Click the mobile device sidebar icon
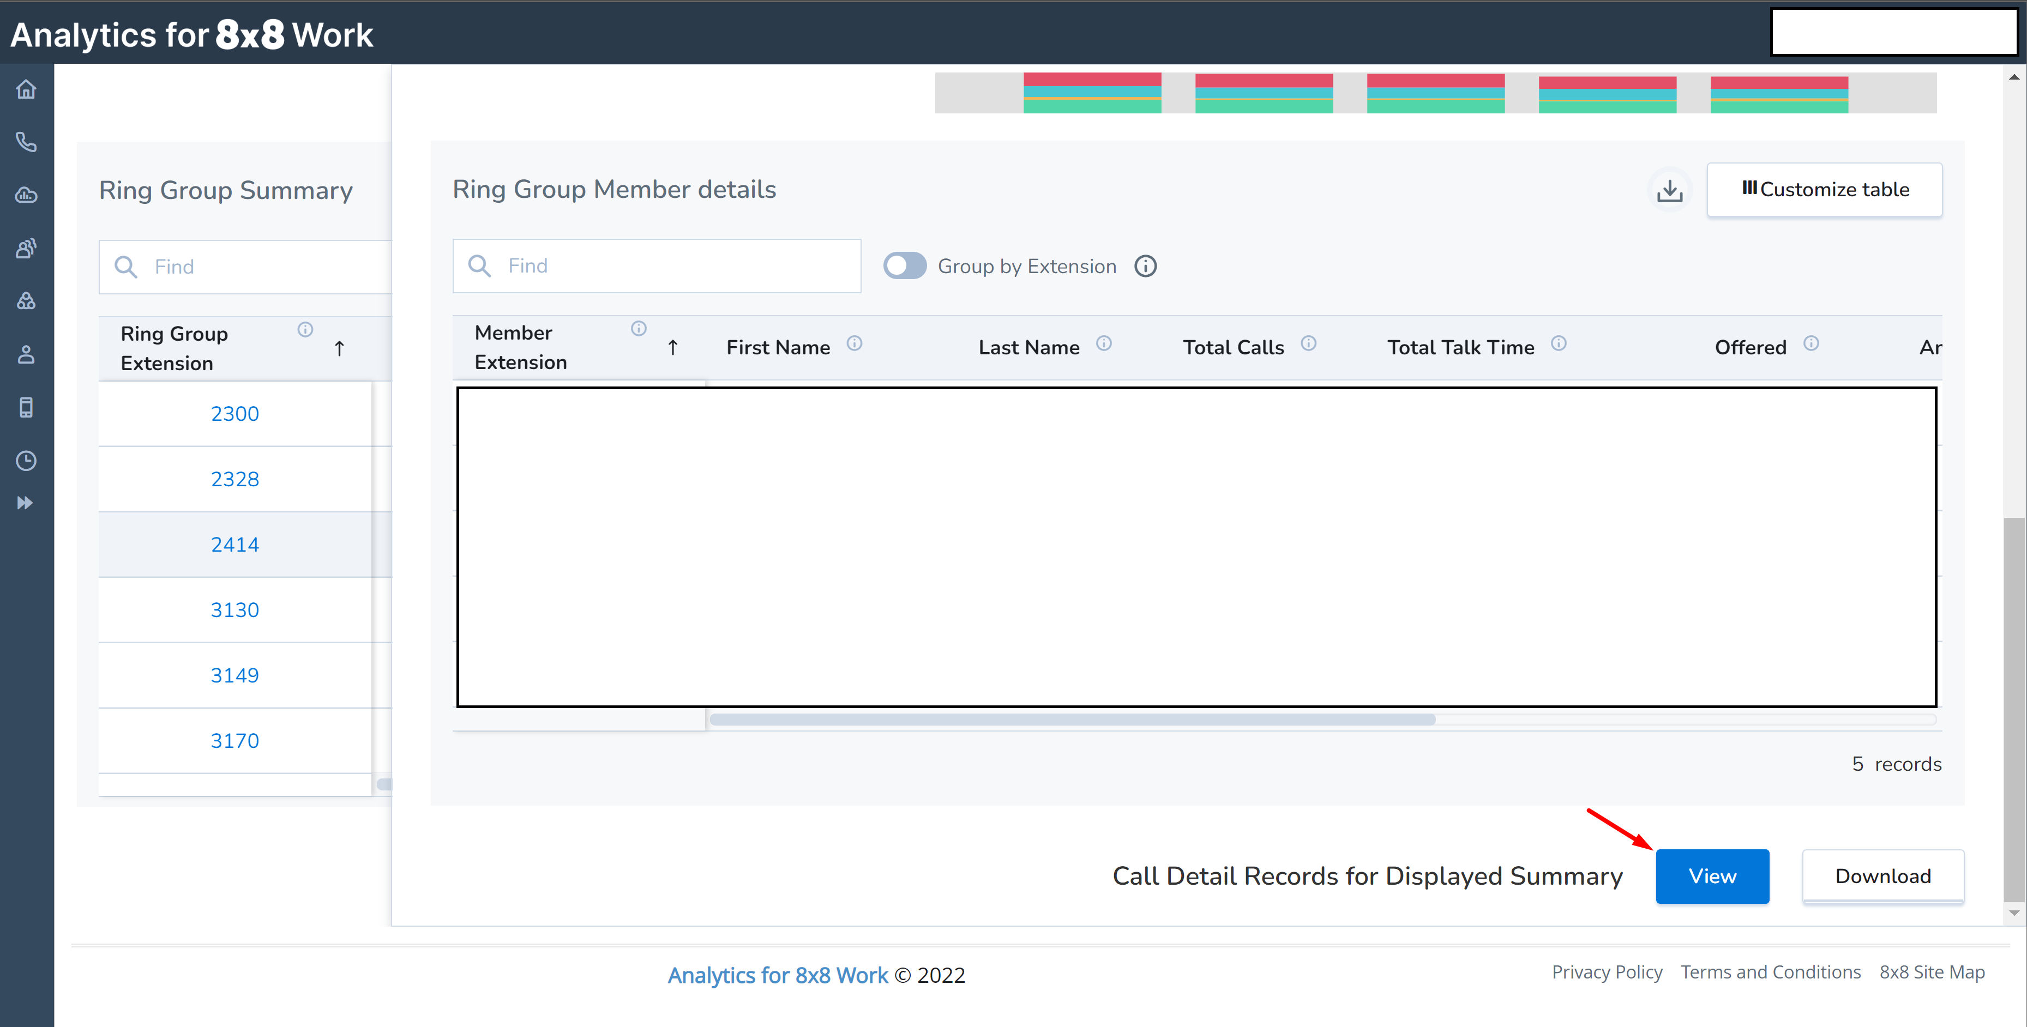Image resolution: width=2027 pixels, height=1027 pixels. click(x=26, y=407)
